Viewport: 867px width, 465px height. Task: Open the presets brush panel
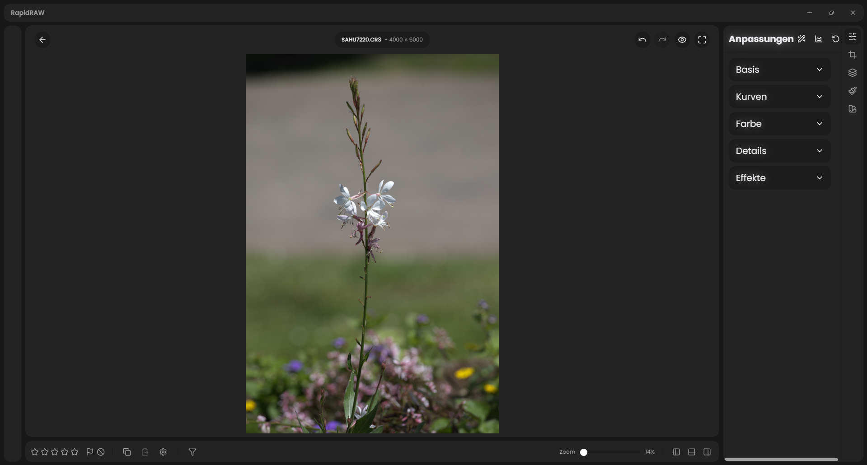[853, 91]
